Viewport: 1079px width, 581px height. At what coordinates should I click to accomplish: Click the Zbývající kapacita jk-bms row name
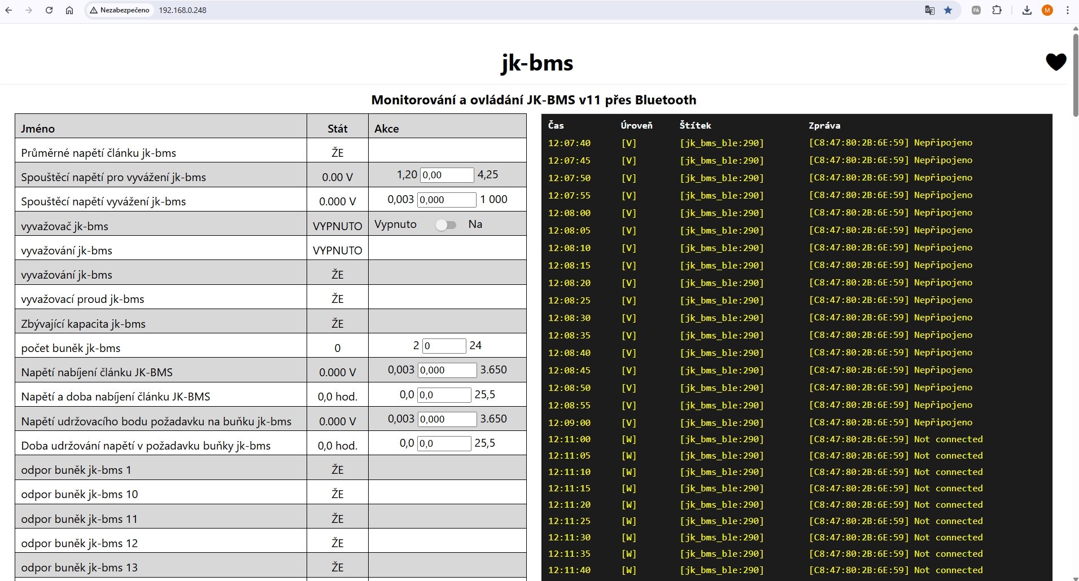point(83,324)
